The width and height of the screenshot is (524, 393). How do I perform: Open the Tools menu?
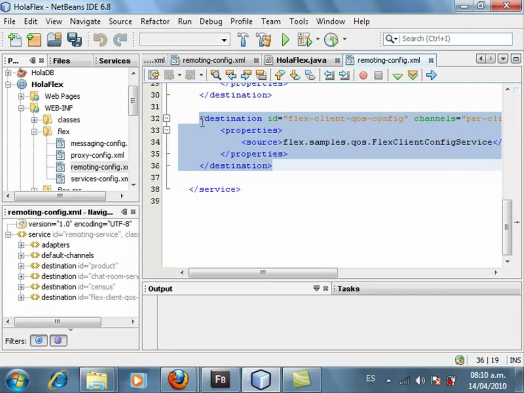tap(299, 21)
